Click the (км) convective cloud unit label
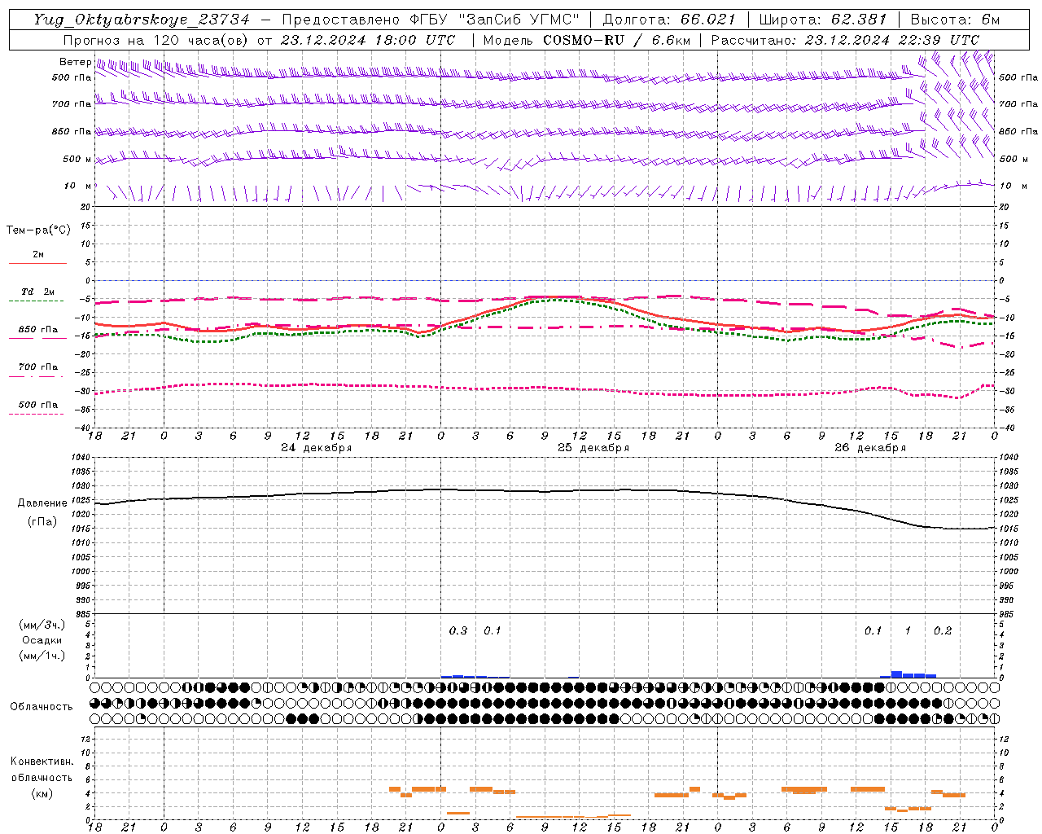The width and height of the screenshot is (1042, 834). click(x=42, y=793)
